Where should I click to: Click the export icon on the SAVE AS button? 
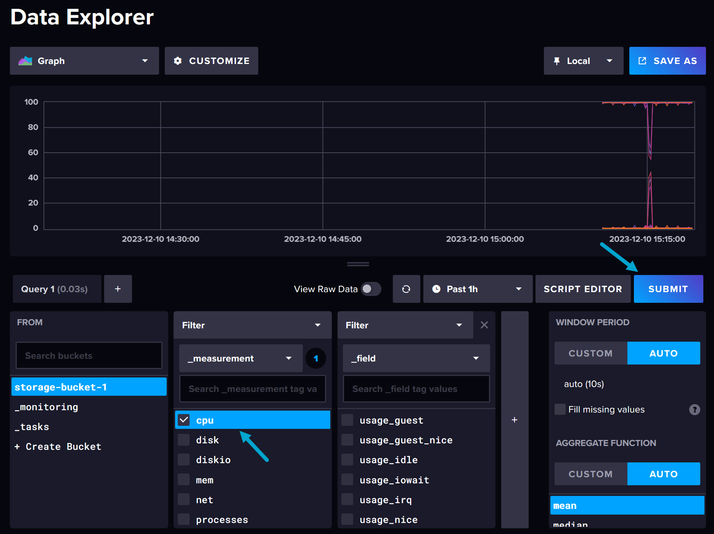(x=643, y=61)
